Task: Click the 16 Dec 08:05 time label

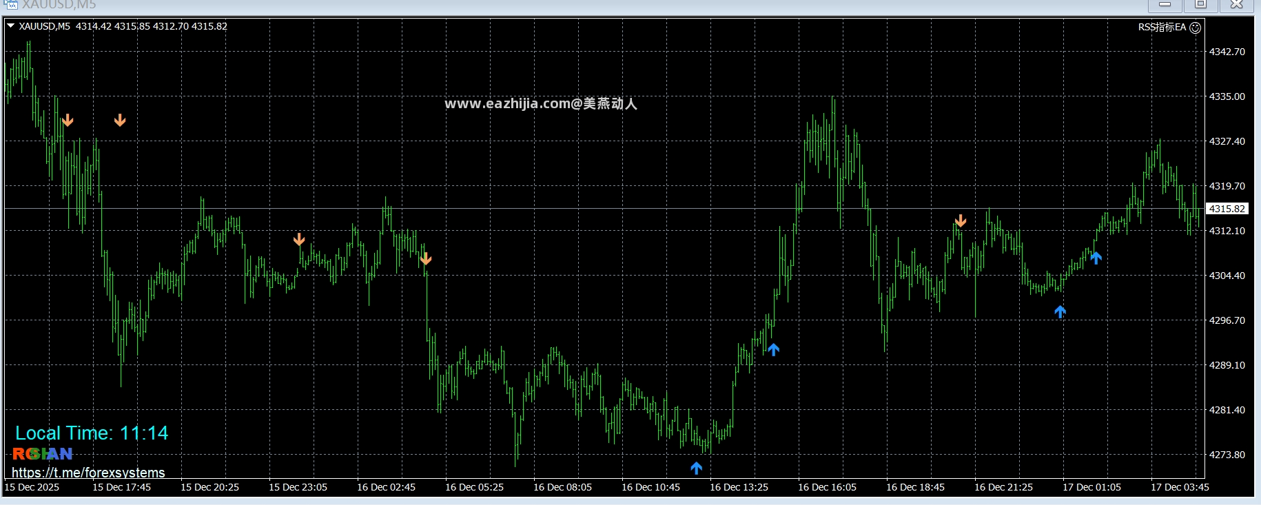Action: pos(562,487)
